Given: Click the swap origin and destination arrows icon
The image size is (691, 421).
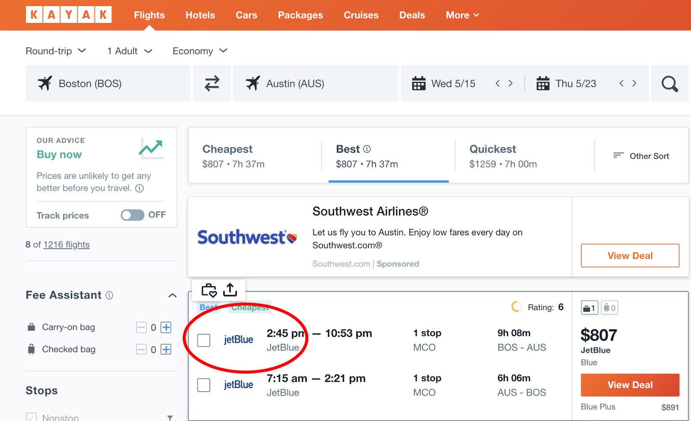Looking at the screenshot, I should (x=212, y=83).
